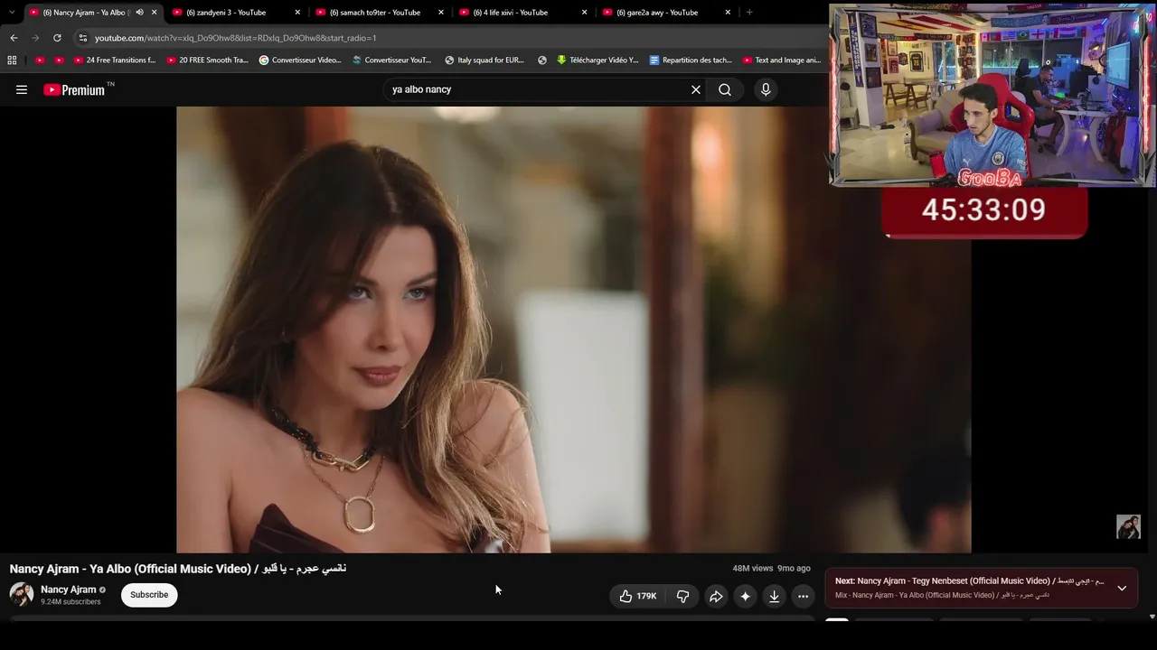Image resolution: width=1157 pixels, height=650 pixels.
Task: Open the Text and Image ani... bookmark
Action: click(782, 60)
